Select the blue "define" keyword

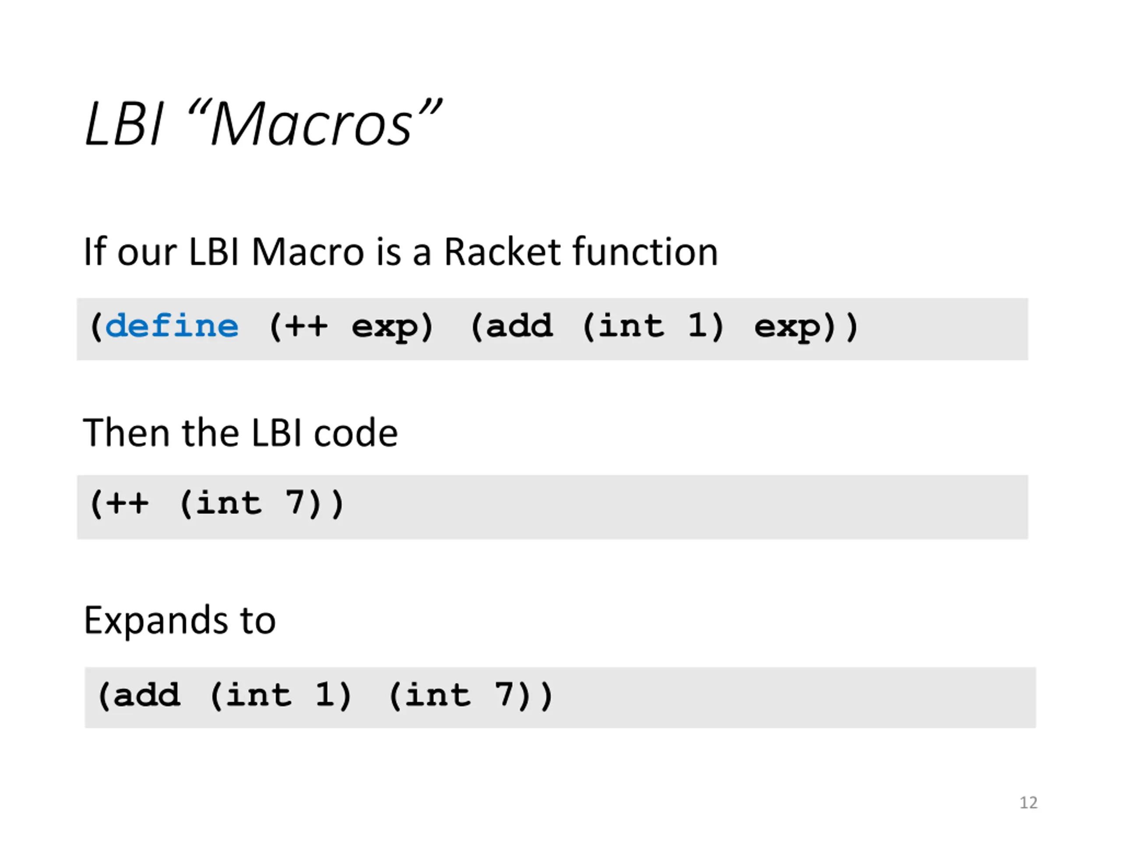(x=171, y=326)
